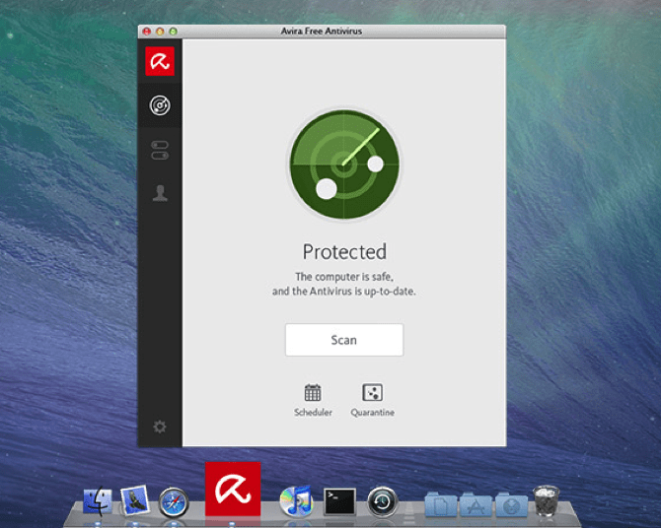
Task: Start a scan with the Scan button
Action: [344, 340]
